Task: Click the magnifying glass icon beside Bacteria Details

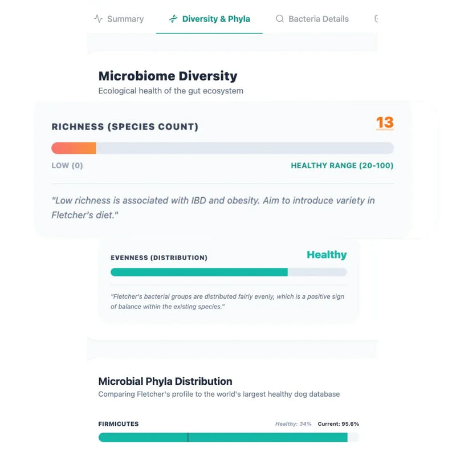Action: [280, 19]
